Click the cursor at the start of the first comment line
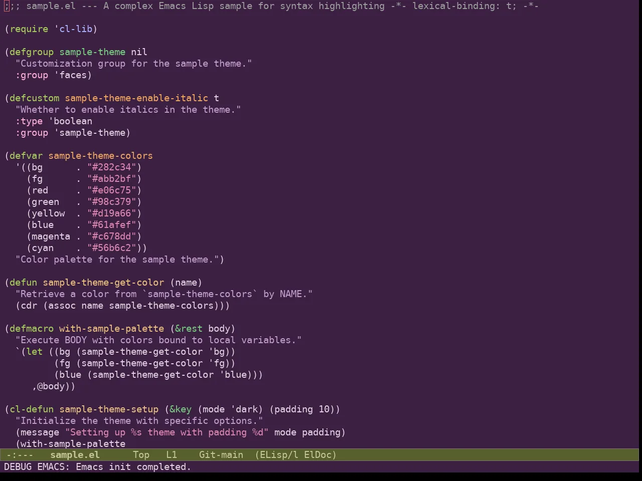The width and height of the screenshot is (642, 481). pos(7,6)
